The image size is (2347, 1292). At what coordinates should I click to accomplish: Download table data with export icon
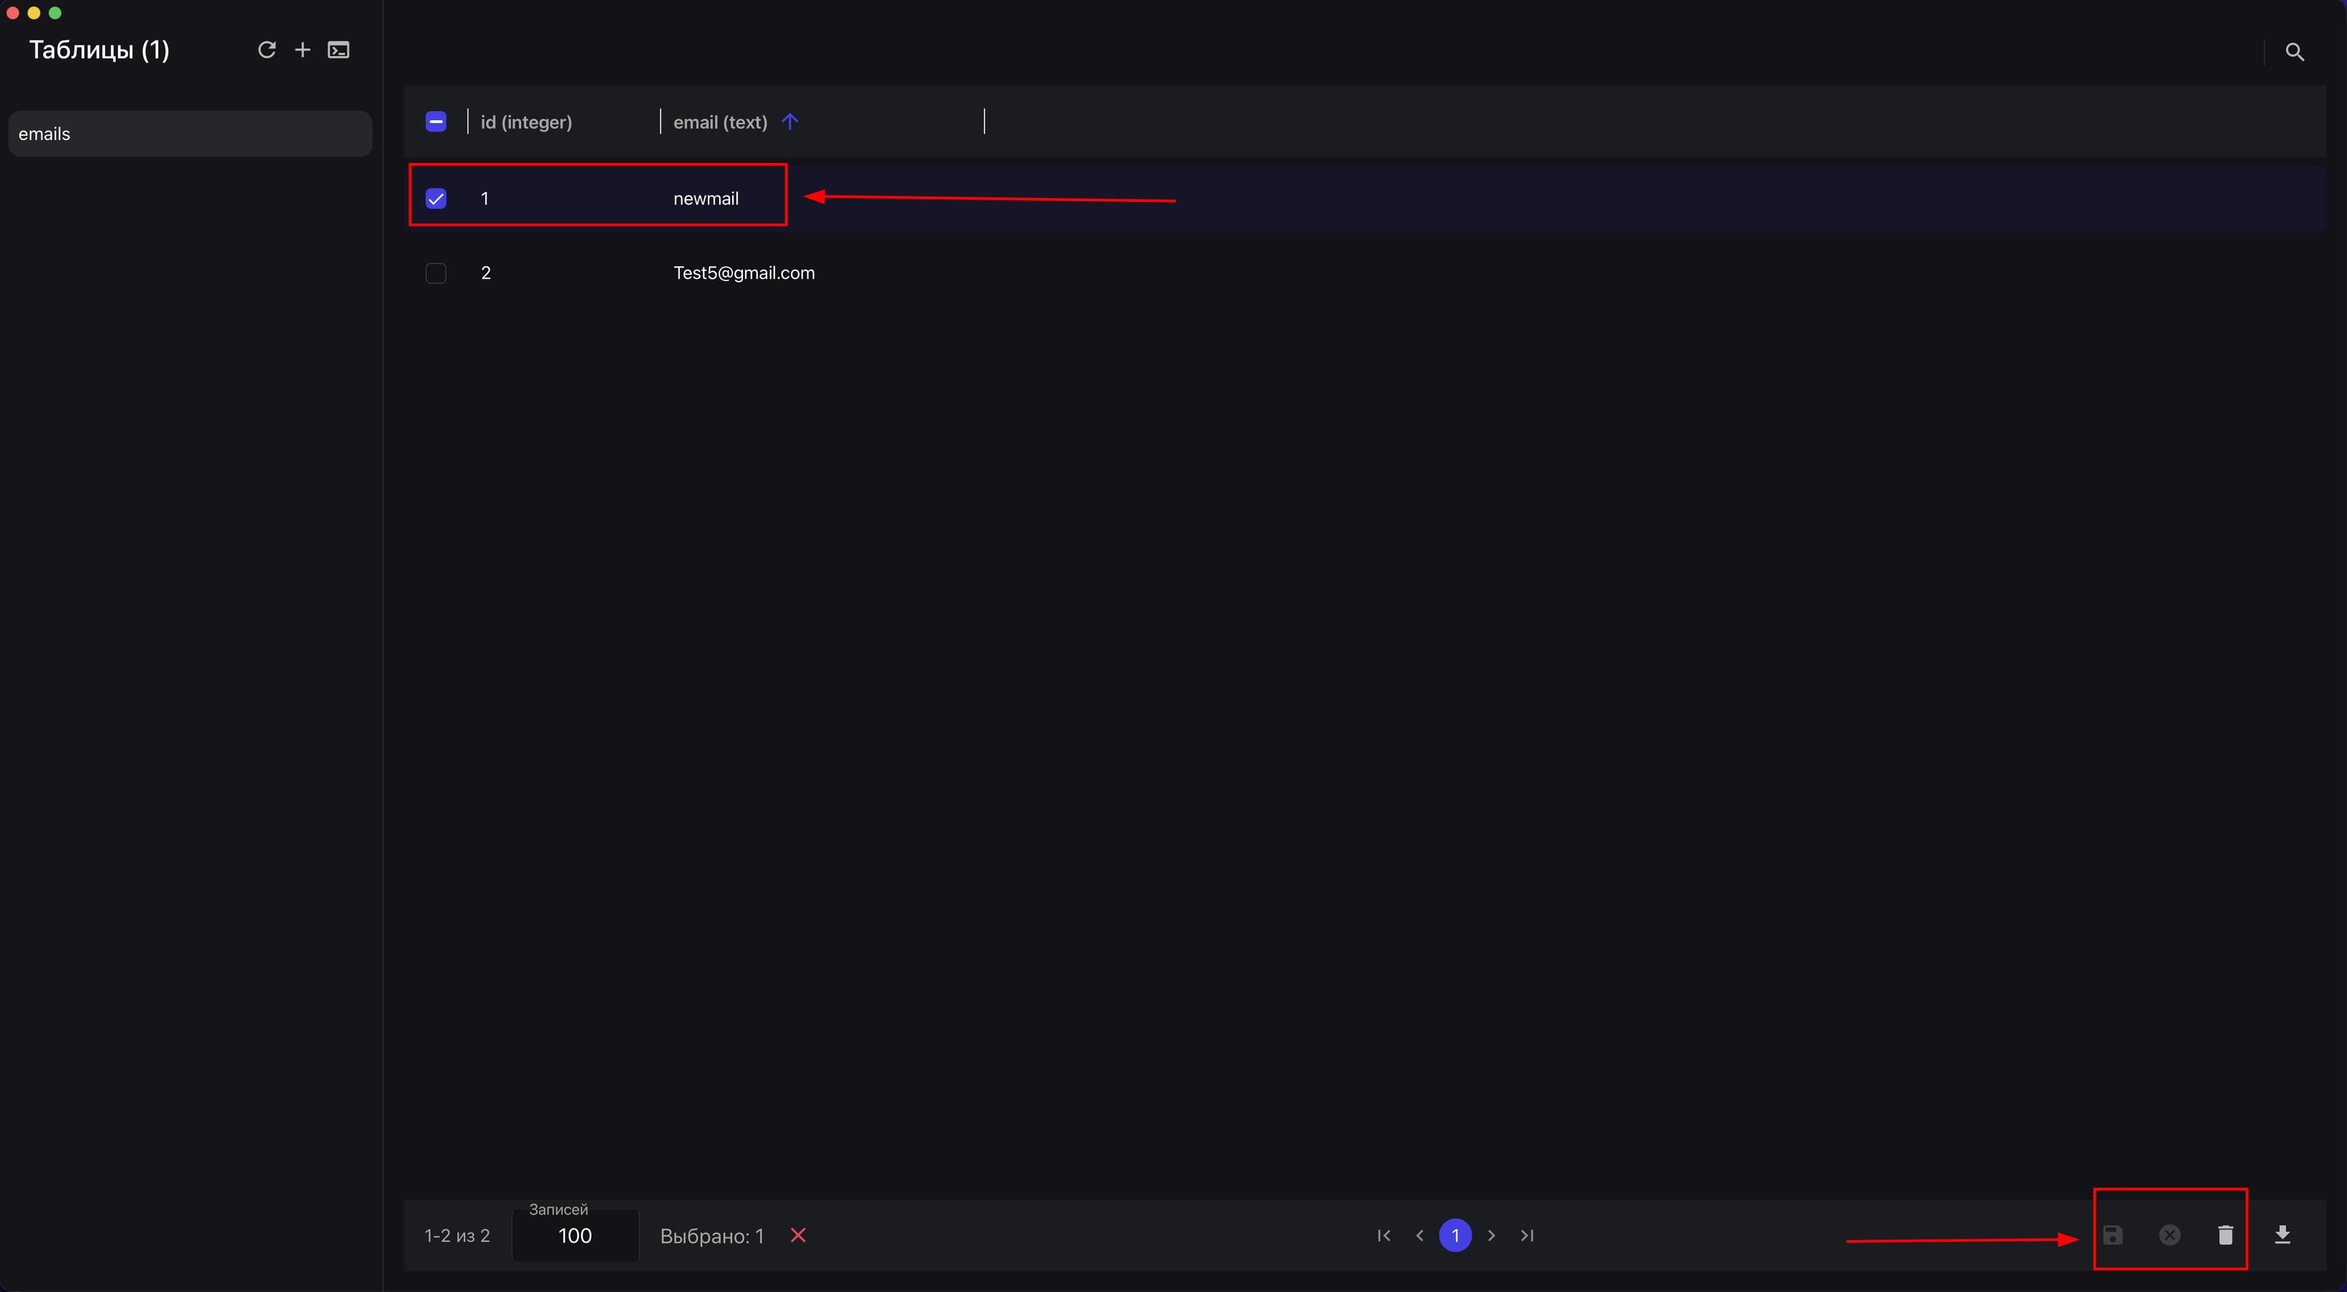2282,1236
